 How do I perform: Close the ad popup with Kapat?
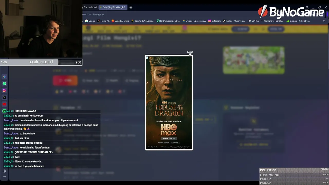[190, 52]
